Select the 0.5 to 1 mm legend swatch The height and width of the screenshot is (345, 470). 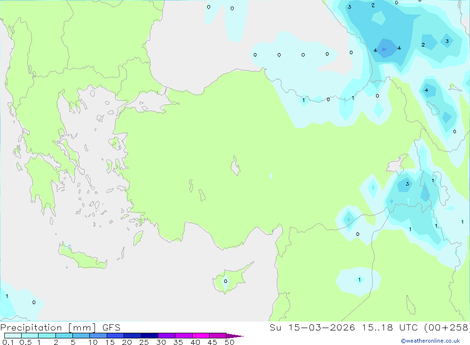30,336
